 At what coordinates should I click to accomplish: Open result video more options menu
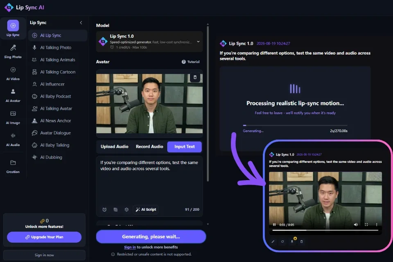(377, 225)
